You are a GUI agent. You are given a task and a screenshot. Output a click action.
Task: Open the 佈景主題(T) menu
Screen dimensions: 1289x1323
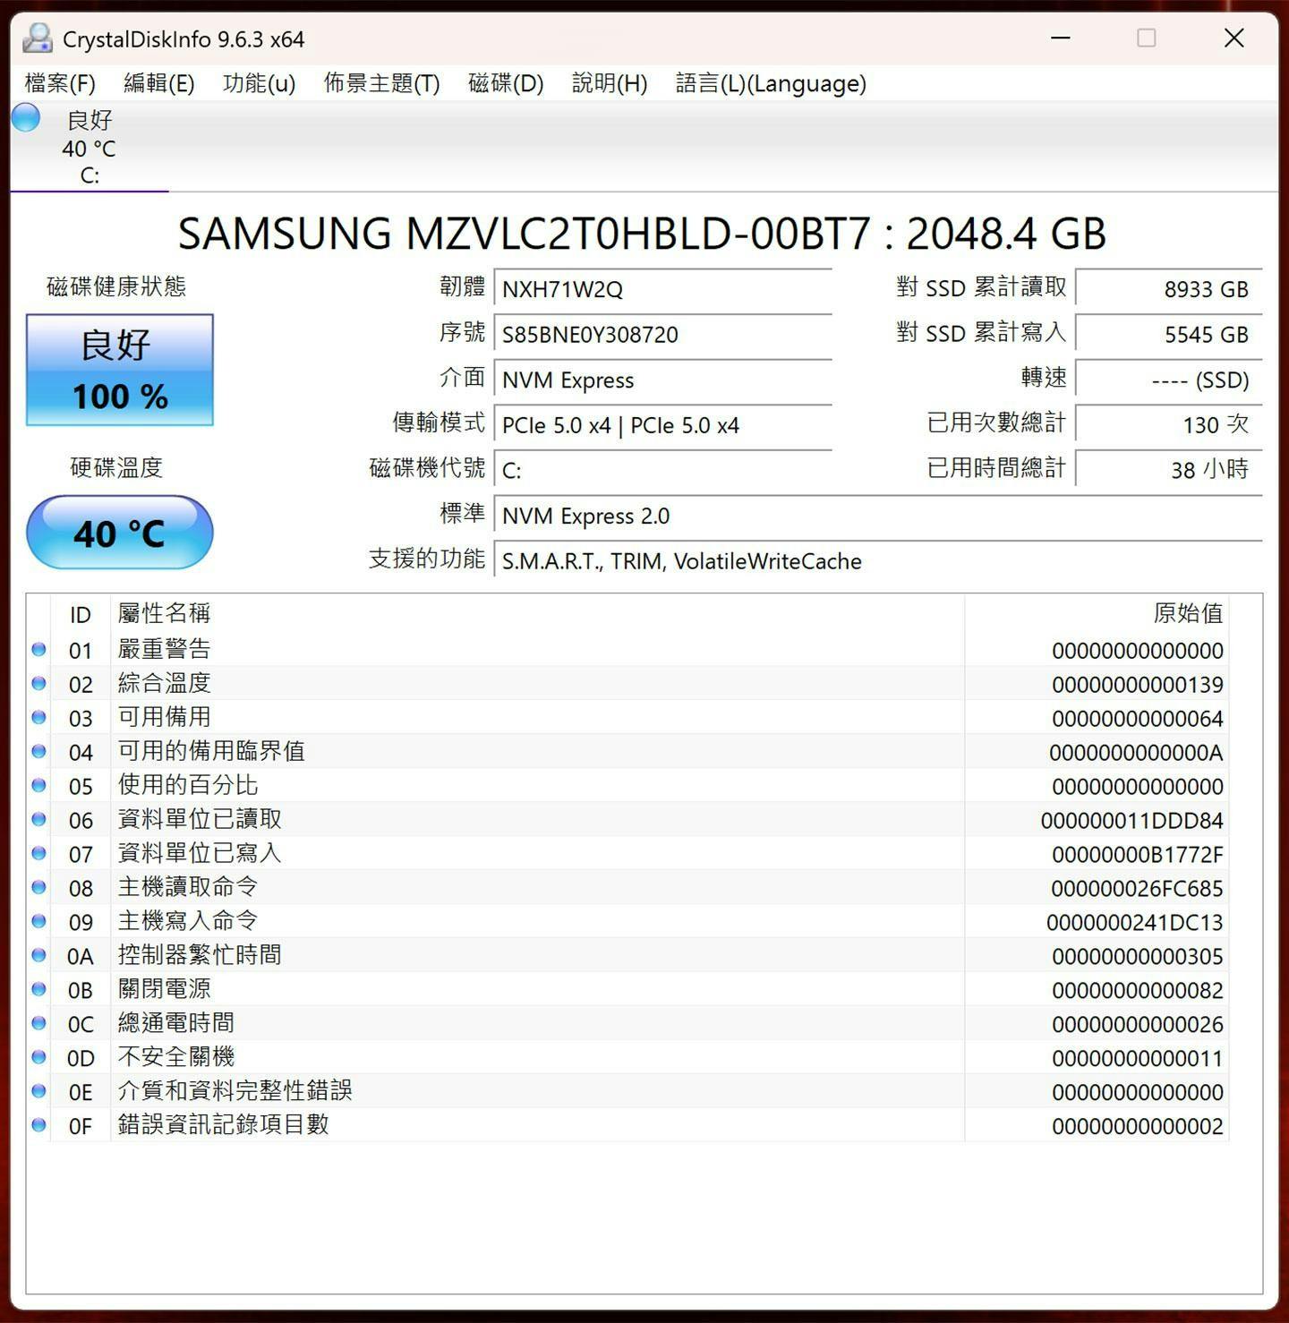[x=382, y=83]
